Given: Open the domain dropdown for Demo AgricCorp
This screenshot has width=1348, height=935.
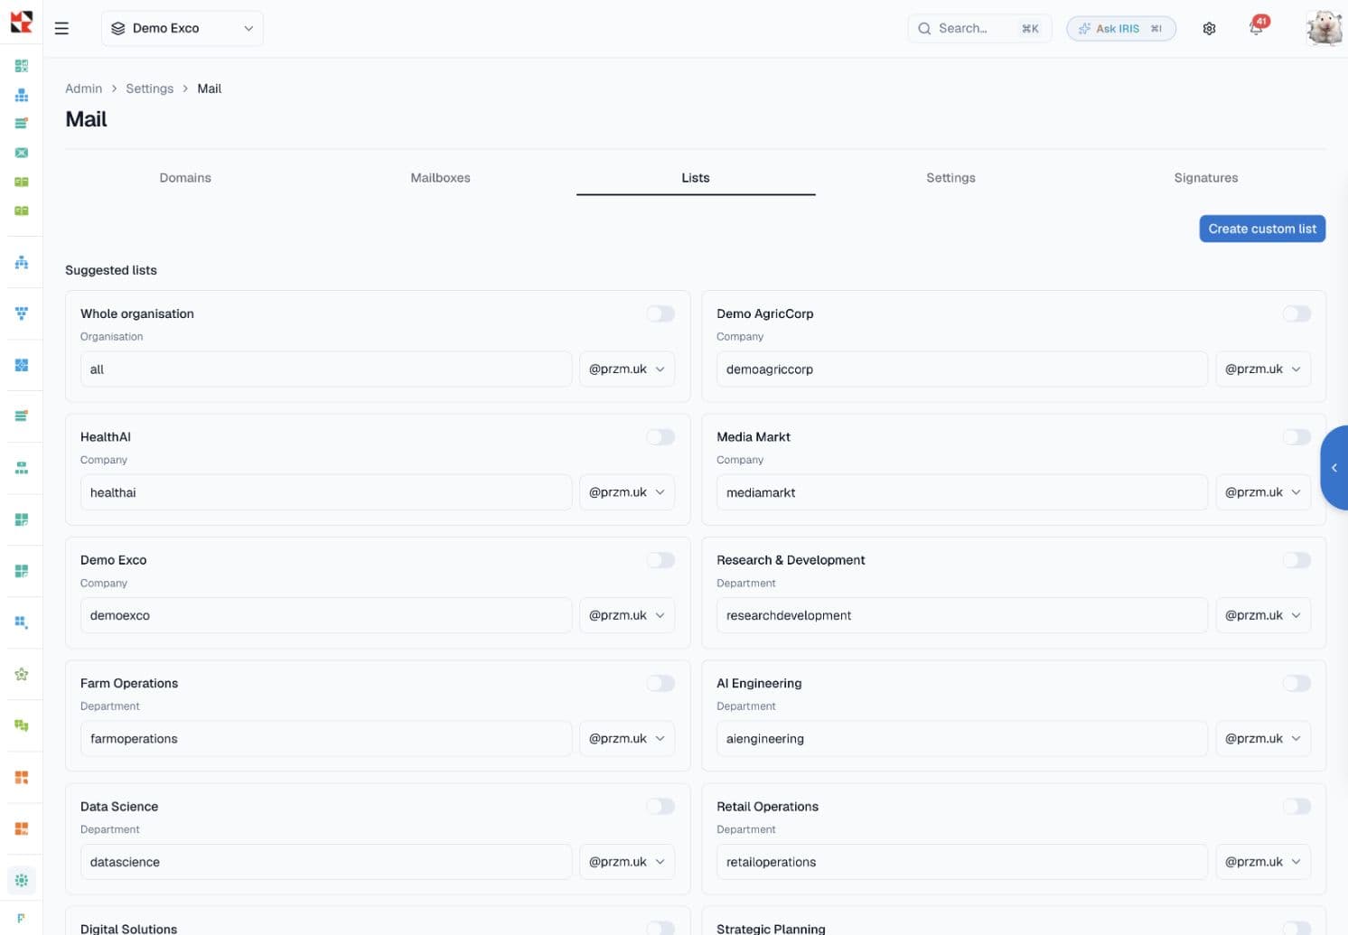Looking at the screenshot, I should (1263, 369).
